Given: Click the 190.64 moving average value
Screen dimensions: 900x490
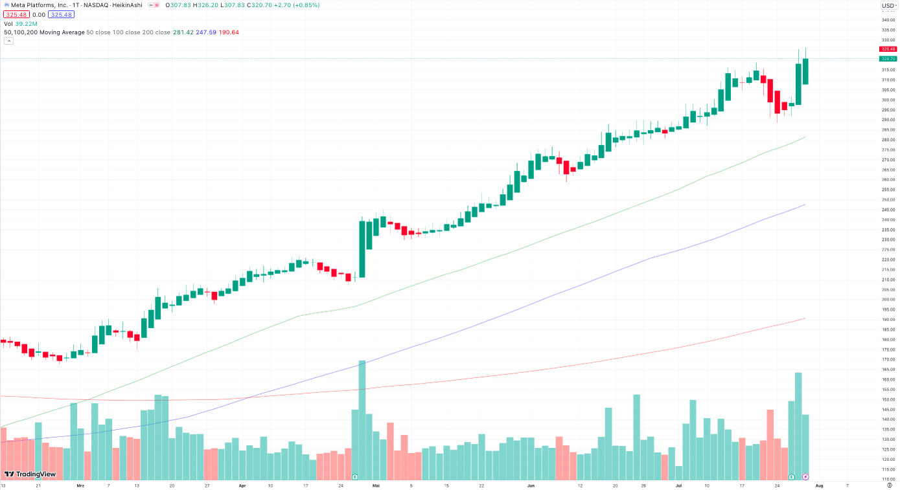Looking at the screenshot, I should 229,32.
